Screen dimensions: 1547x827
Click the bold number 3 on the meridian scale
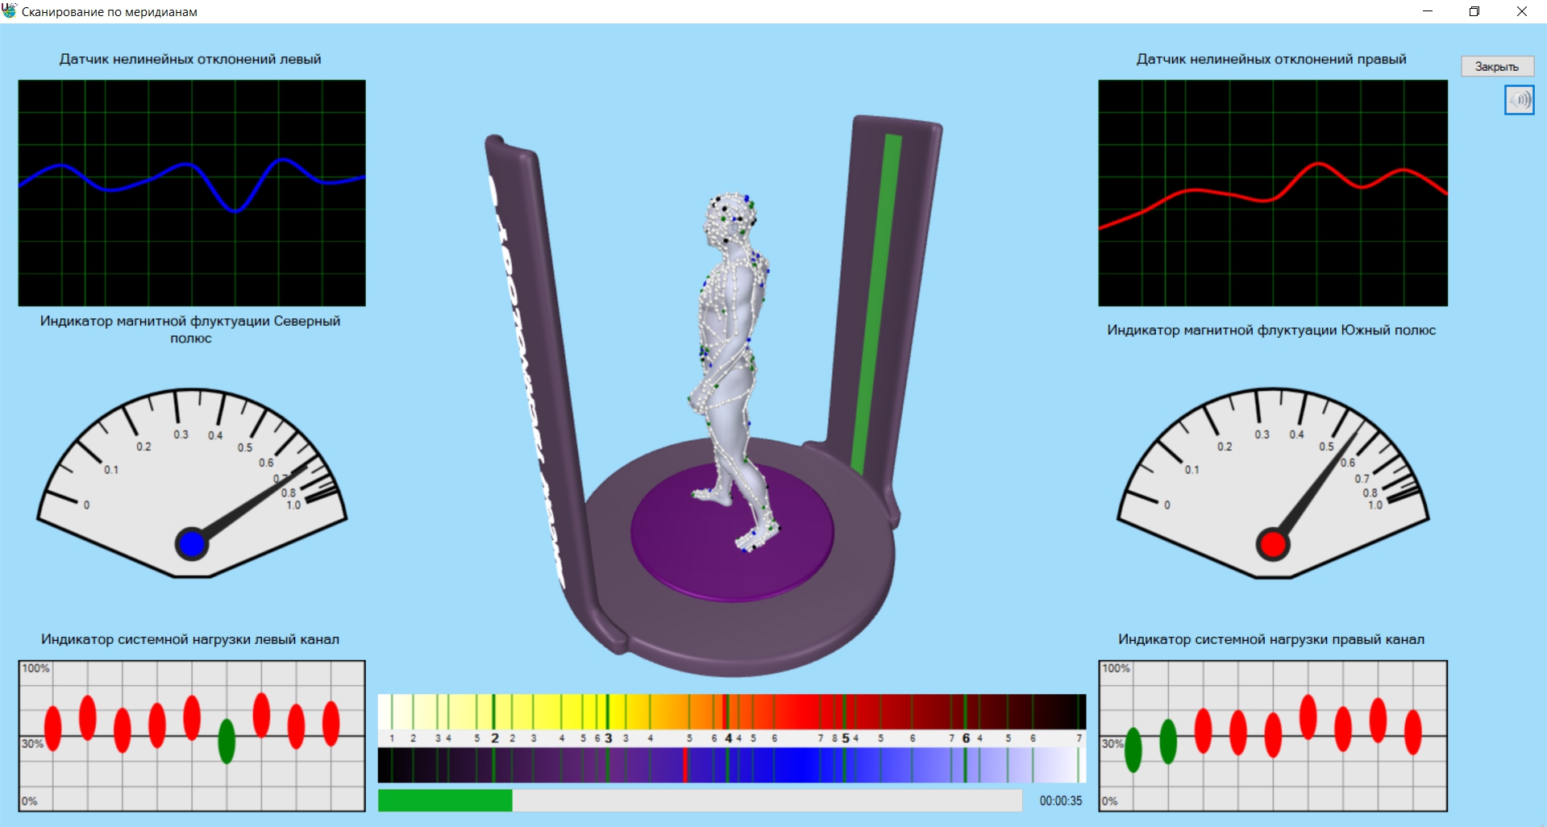[609, 738]
